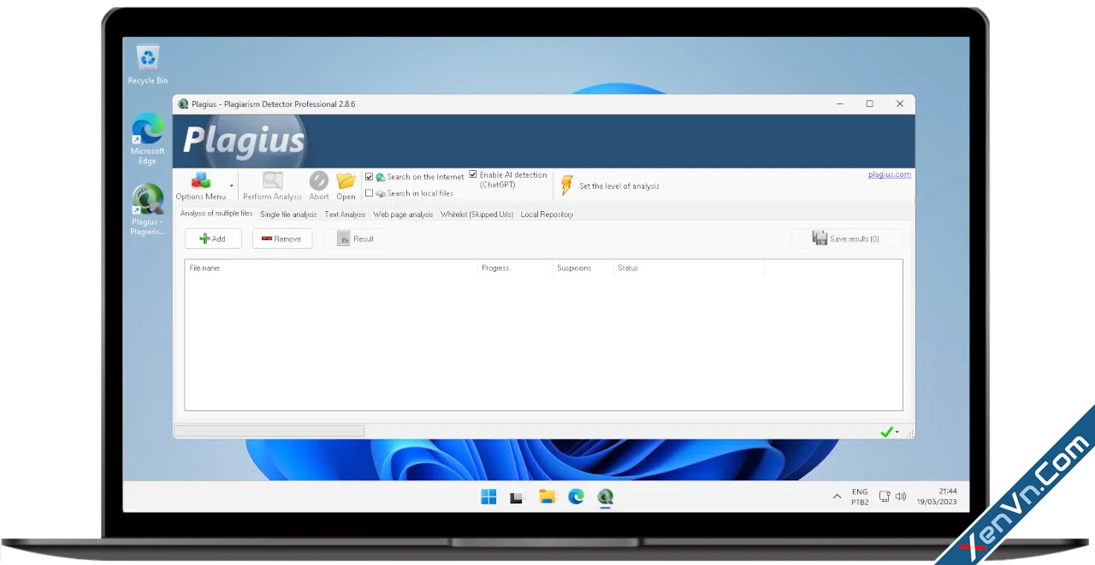
Task: Click the Remove button
Action: pos(282,238)
